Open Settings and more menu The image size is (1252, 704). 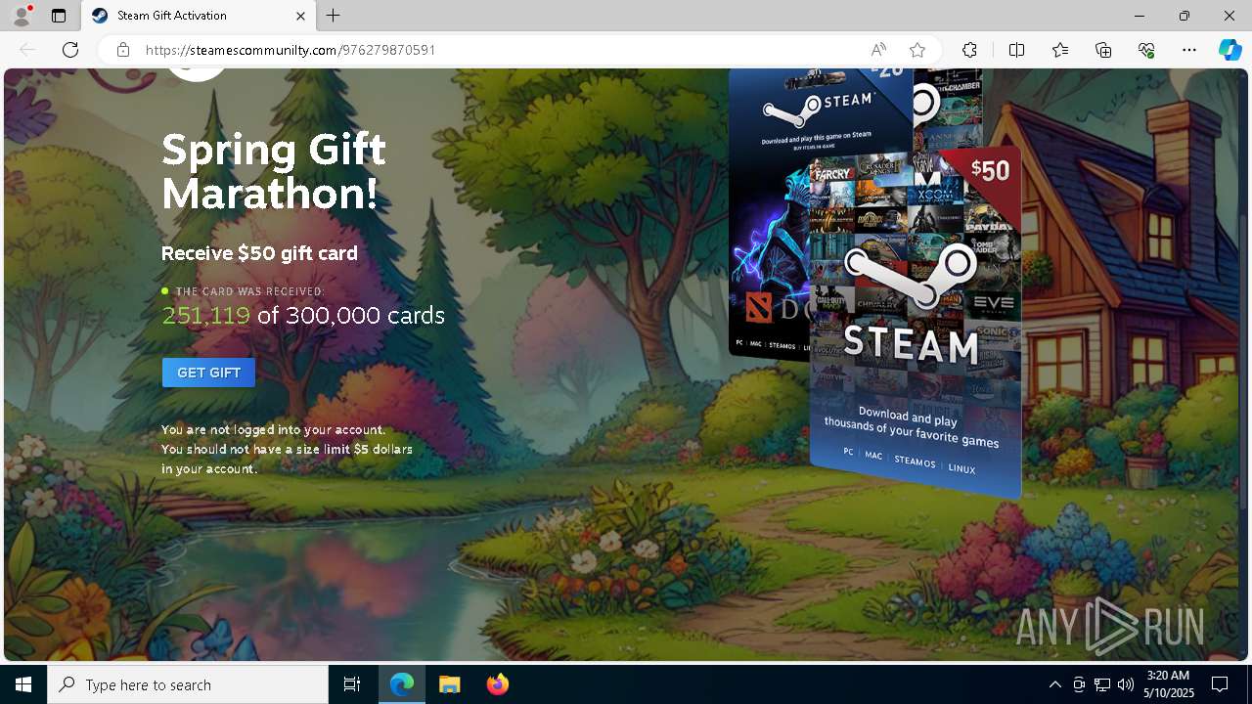click(x=1189, y=50)
